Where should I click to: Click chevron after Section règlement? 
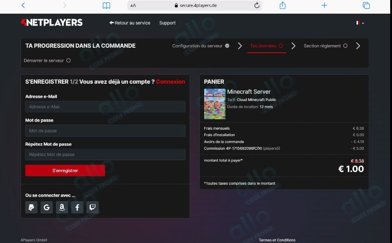coord(358,46)
